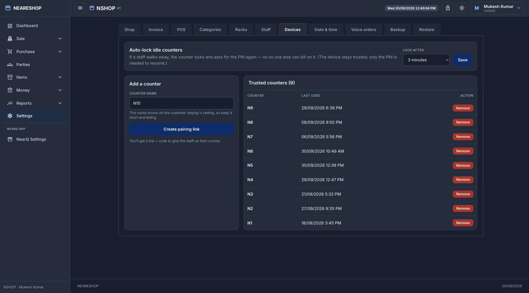The image size is (529, 293).
Task: Click Create pairing link button
Action: 181,129
